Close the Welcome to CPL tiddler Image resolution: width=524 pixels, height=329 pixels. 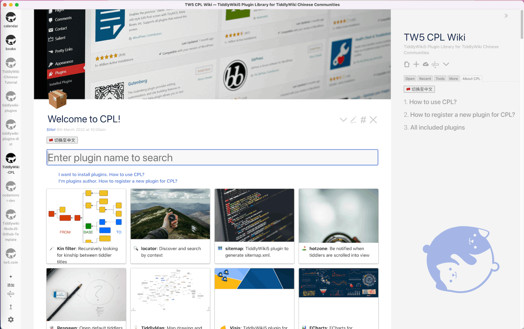click(373, 120)
